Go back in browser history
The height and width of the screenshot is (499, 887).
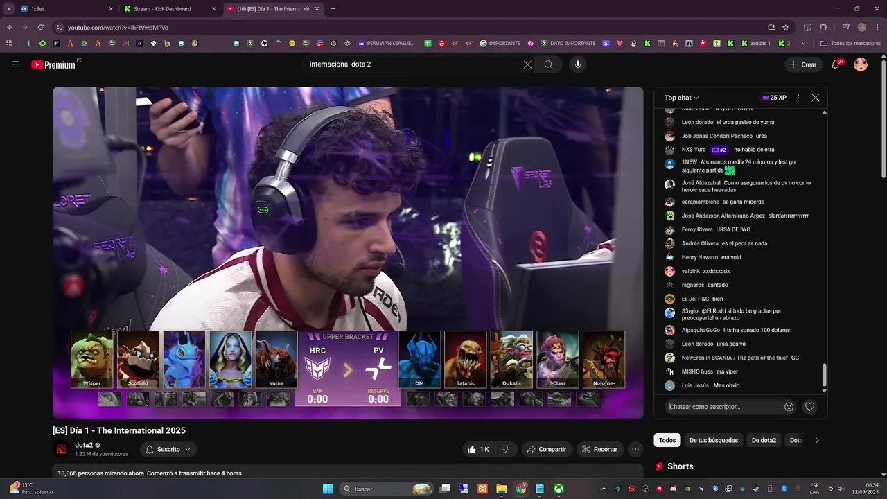9,27
